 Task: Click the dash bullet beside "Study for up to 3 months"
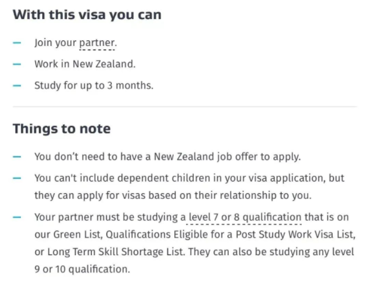tap(17, 85)
